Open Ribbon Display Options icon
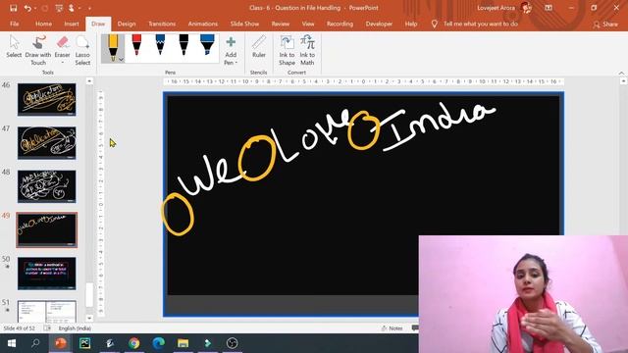The width and height of the screenshot is (628, 353). tap(549, 8)
